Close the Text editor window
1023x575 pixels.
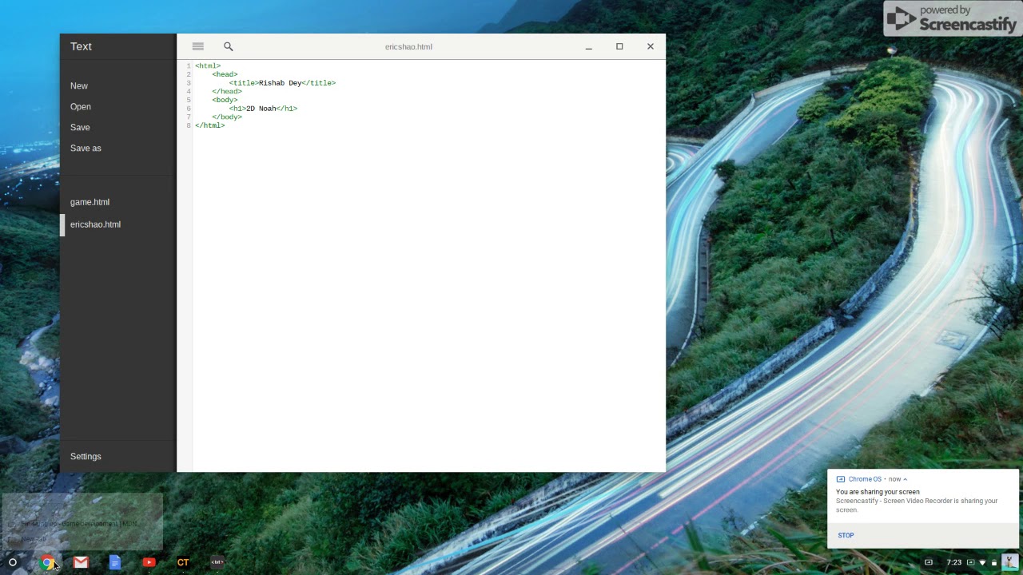coord(651,46)
